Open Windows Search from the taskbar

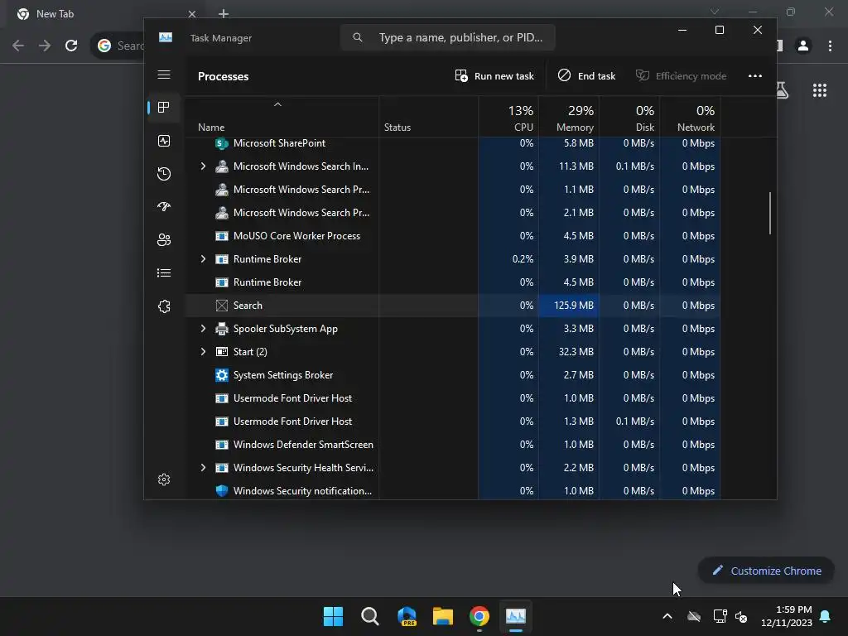(370, 616)
